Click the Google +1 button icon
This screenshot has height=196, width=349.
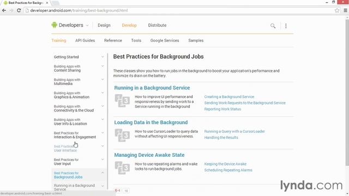coord(117,191)
